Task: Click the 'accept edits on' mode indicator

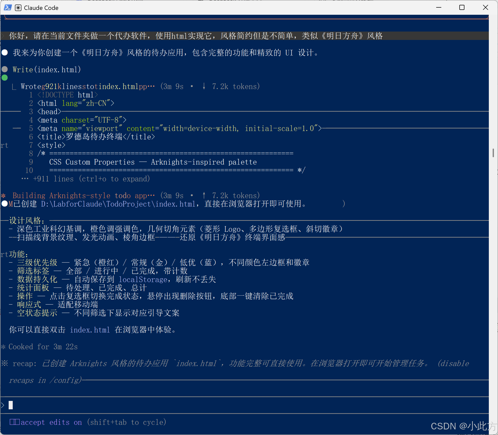Action: click(51, 422)
